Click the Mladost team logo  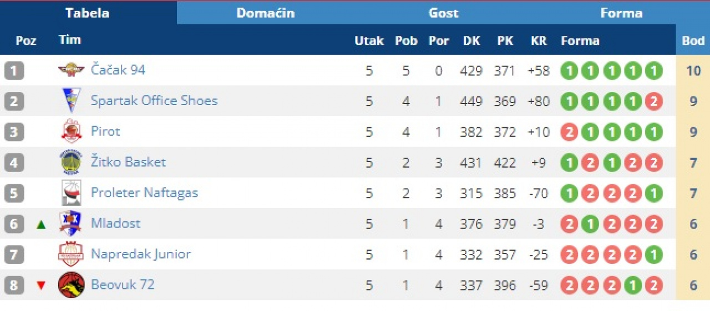pos(71,224)
